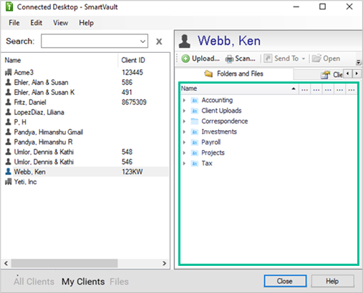The width and height of the screenshot is (363, 293).
Task: Click the Open folder icon
Action: [x=316, y=59]
